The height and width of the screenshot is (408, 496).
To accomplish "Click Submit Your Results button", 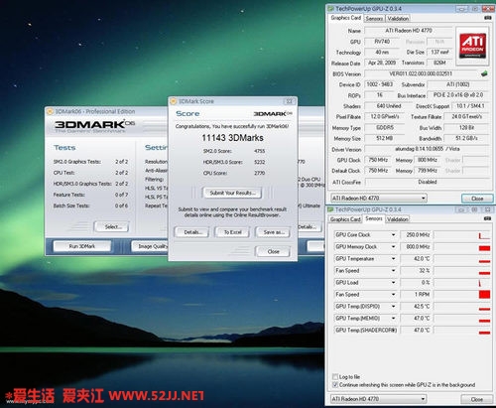I will (232, 193).
